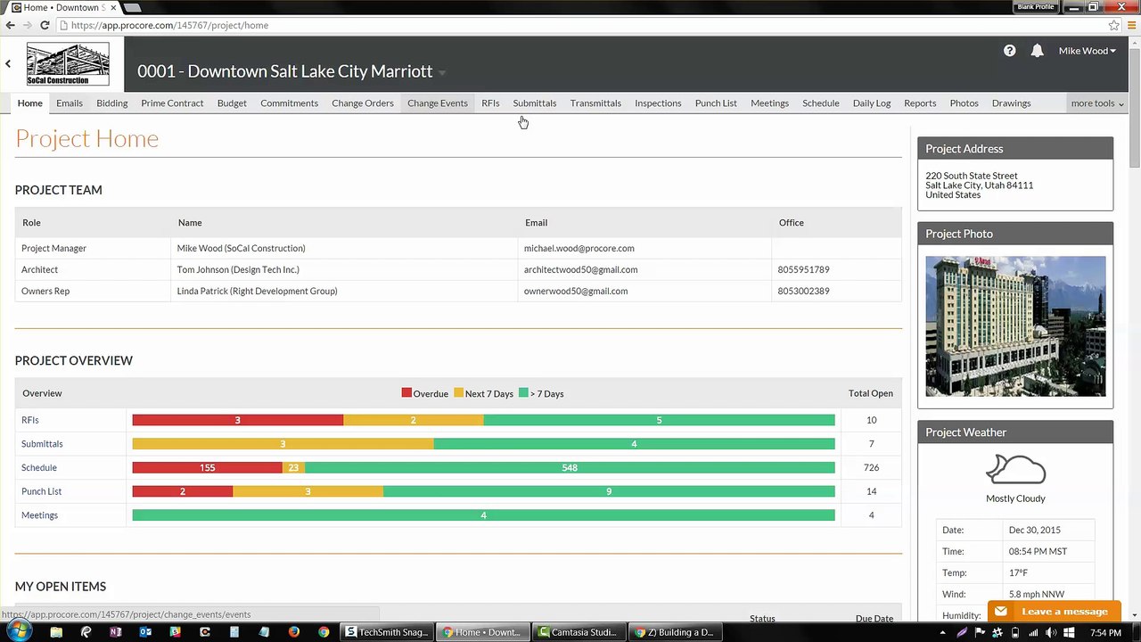Click the Meetings link in Project Overview
Screen dimensions: 1141x642
[39, 515]
